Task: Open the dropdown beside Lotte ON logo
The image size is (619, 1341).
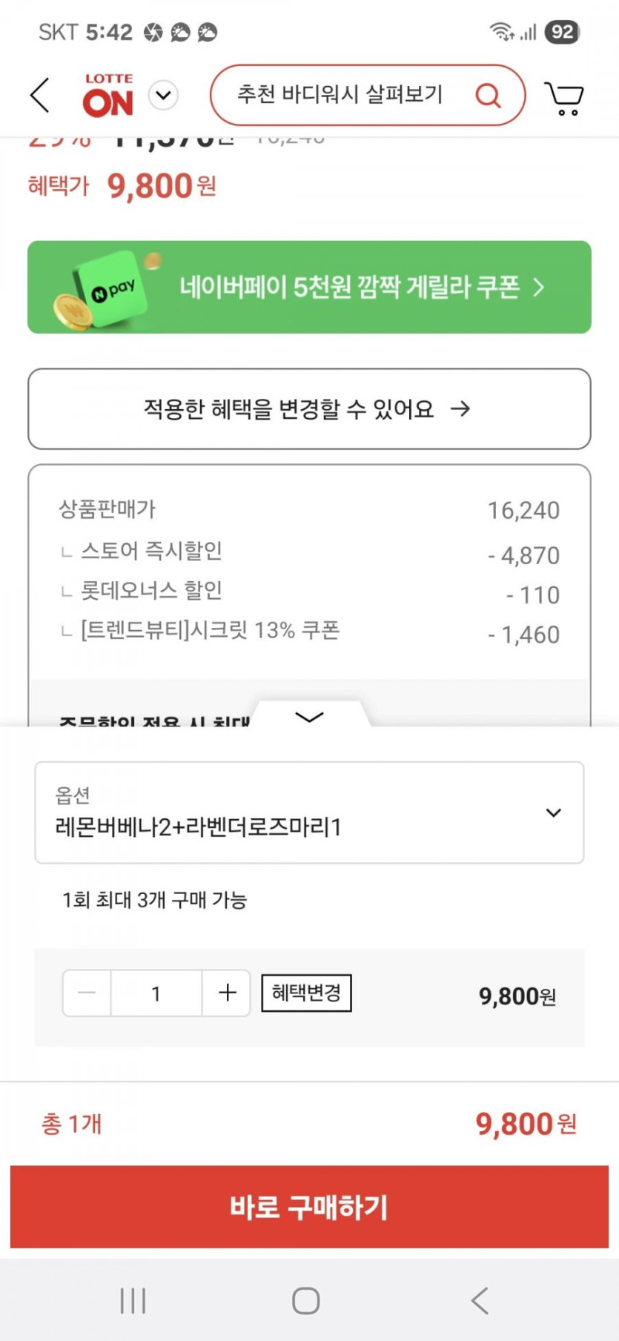Action: coord(163,96)
